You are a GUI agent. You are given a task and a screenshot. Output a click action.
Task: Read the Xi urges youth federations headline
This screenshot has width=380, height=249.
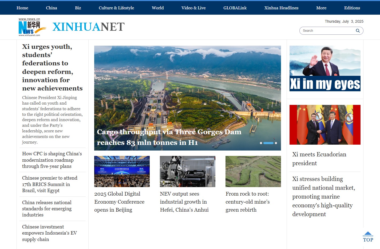(52, 67)
